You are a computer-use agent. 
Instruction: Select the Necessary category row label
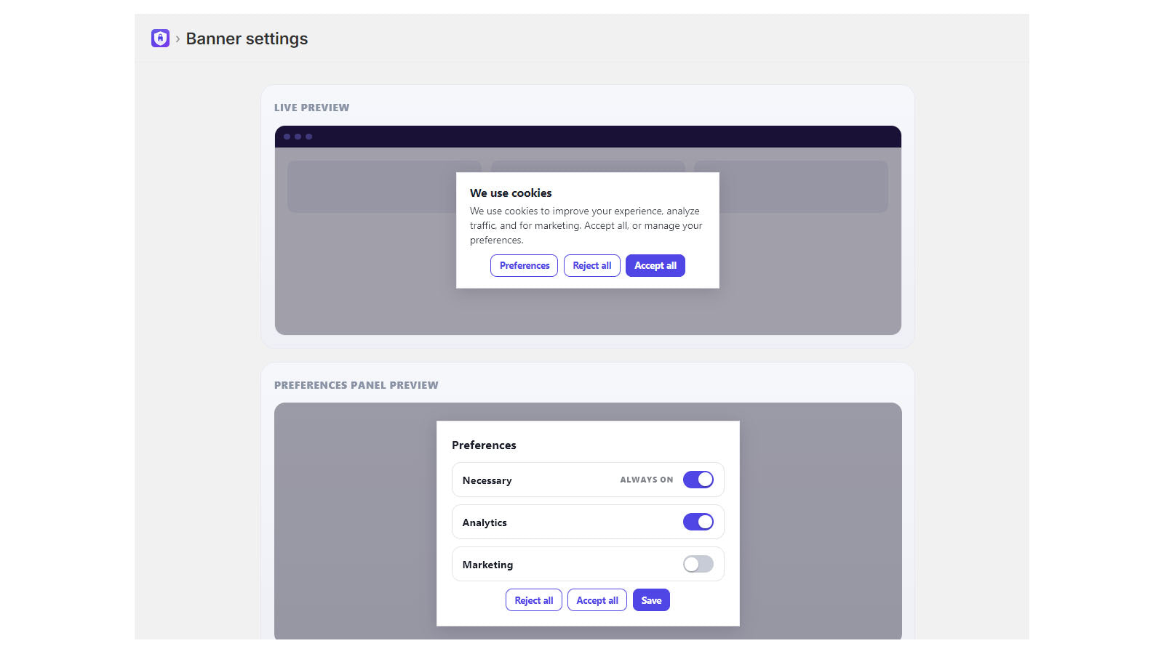pos(487,480)
